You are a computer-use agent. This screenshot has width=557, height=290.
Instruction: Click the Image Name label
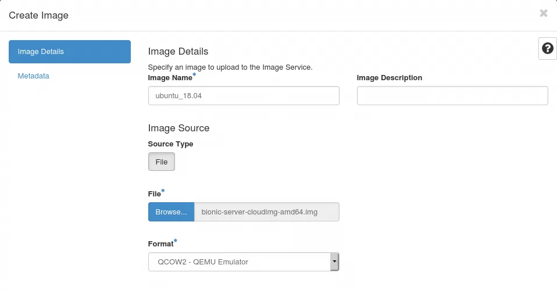(170, 77)
